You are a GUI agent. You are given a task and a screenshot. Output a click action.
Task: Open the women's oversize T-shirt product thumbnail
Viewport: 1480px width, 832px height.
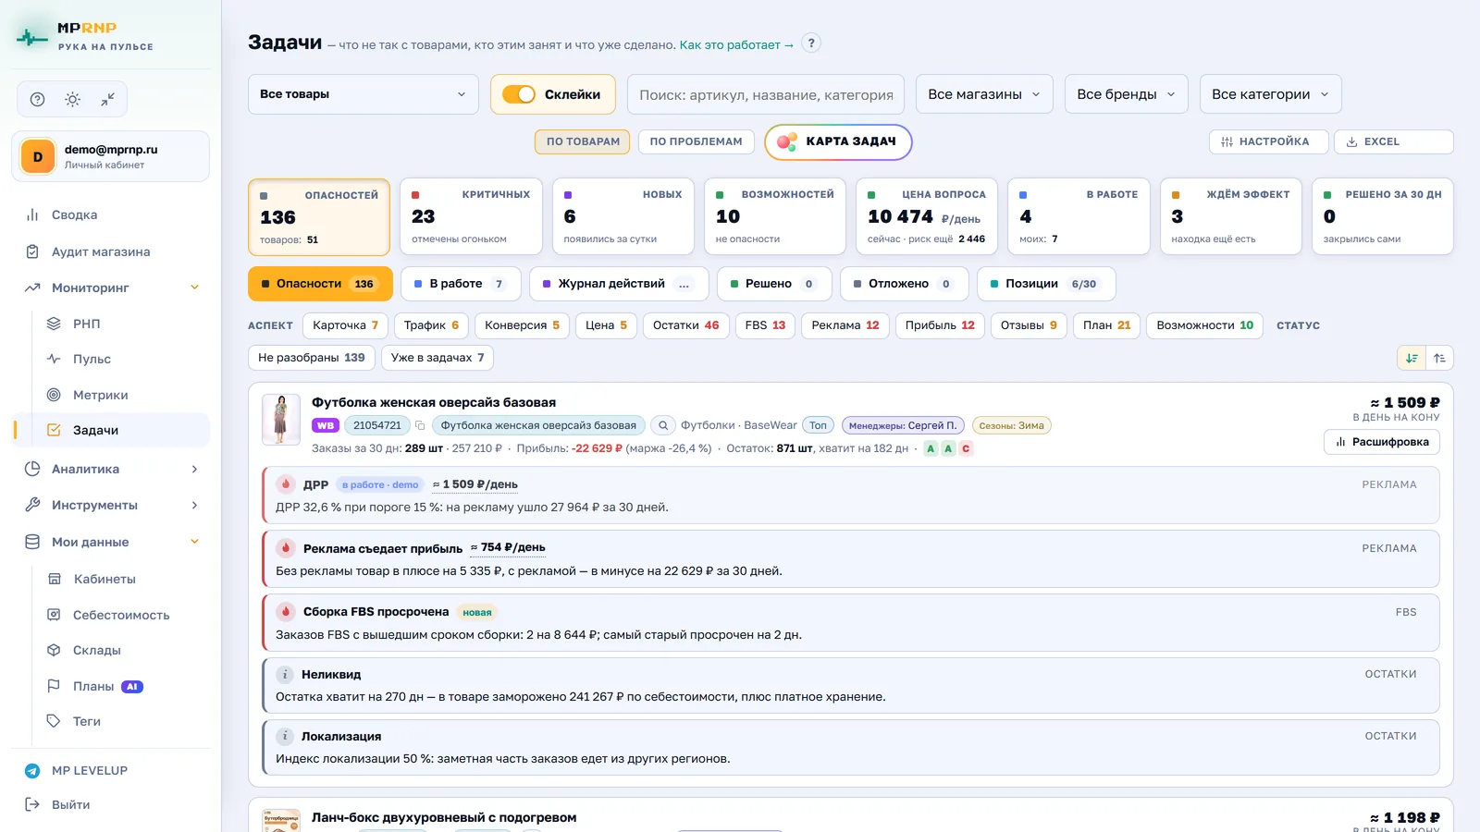point(281,420)
